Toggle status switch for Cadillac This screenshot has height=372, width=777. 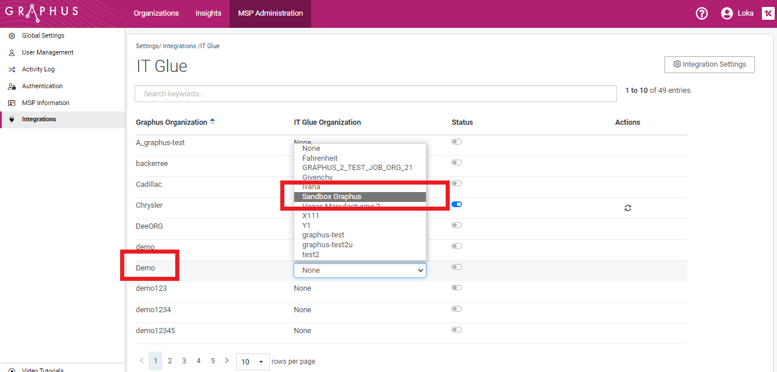[457, 183]
